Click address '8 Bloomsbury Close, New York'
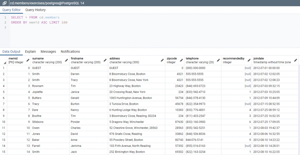Viewport: 300px width, 155px height. [x=137, y=80]
